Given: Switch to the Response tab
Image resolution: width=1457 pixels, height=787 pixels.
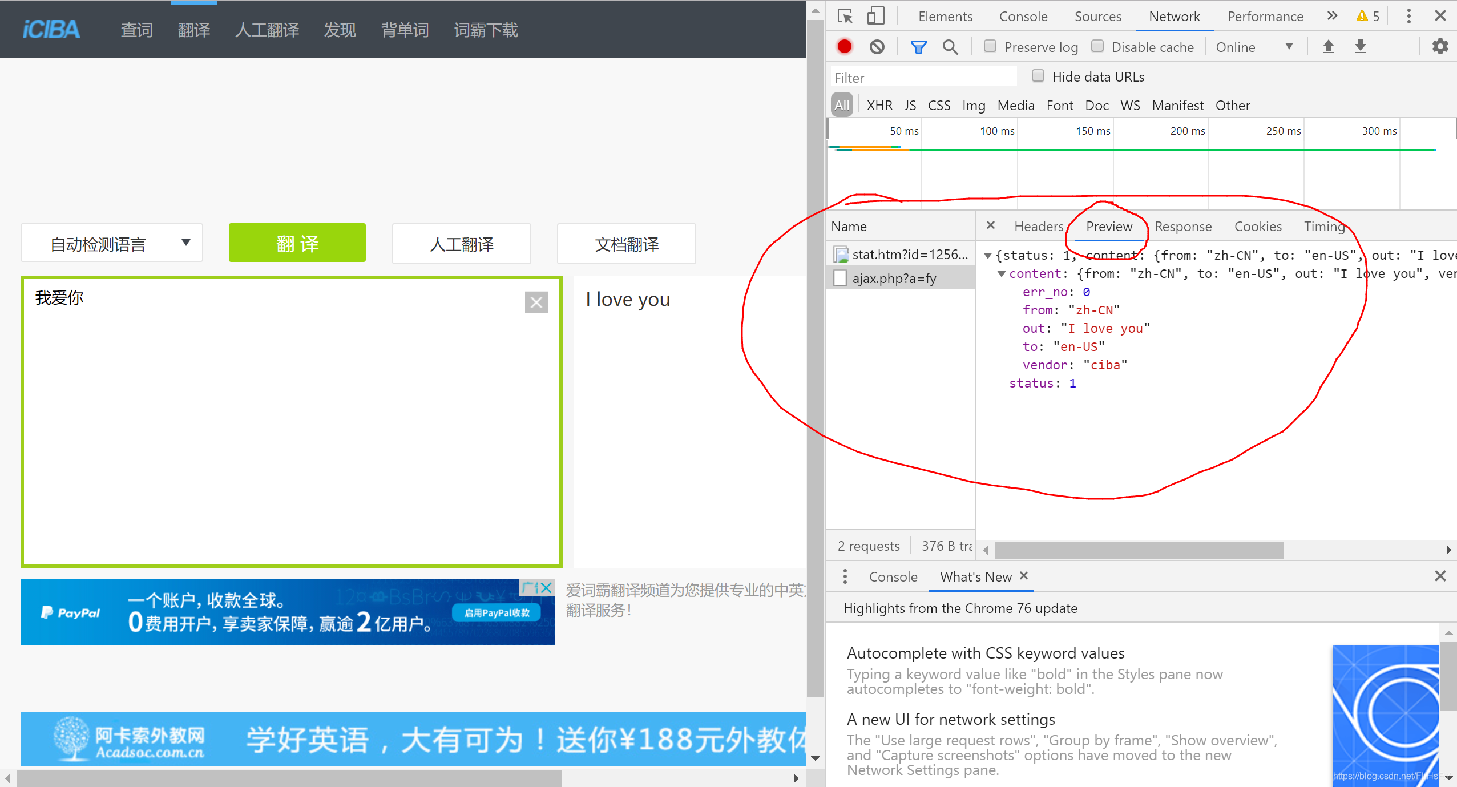Looking at the screenshot, I should click(1182, 227).
